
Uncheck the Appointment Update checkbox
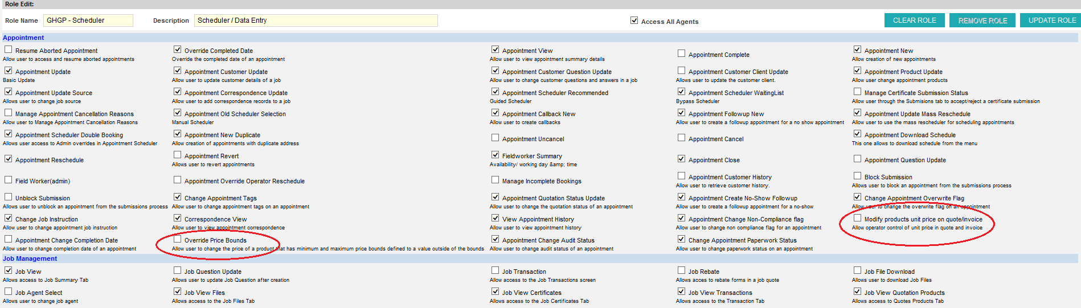coord(9,71)
